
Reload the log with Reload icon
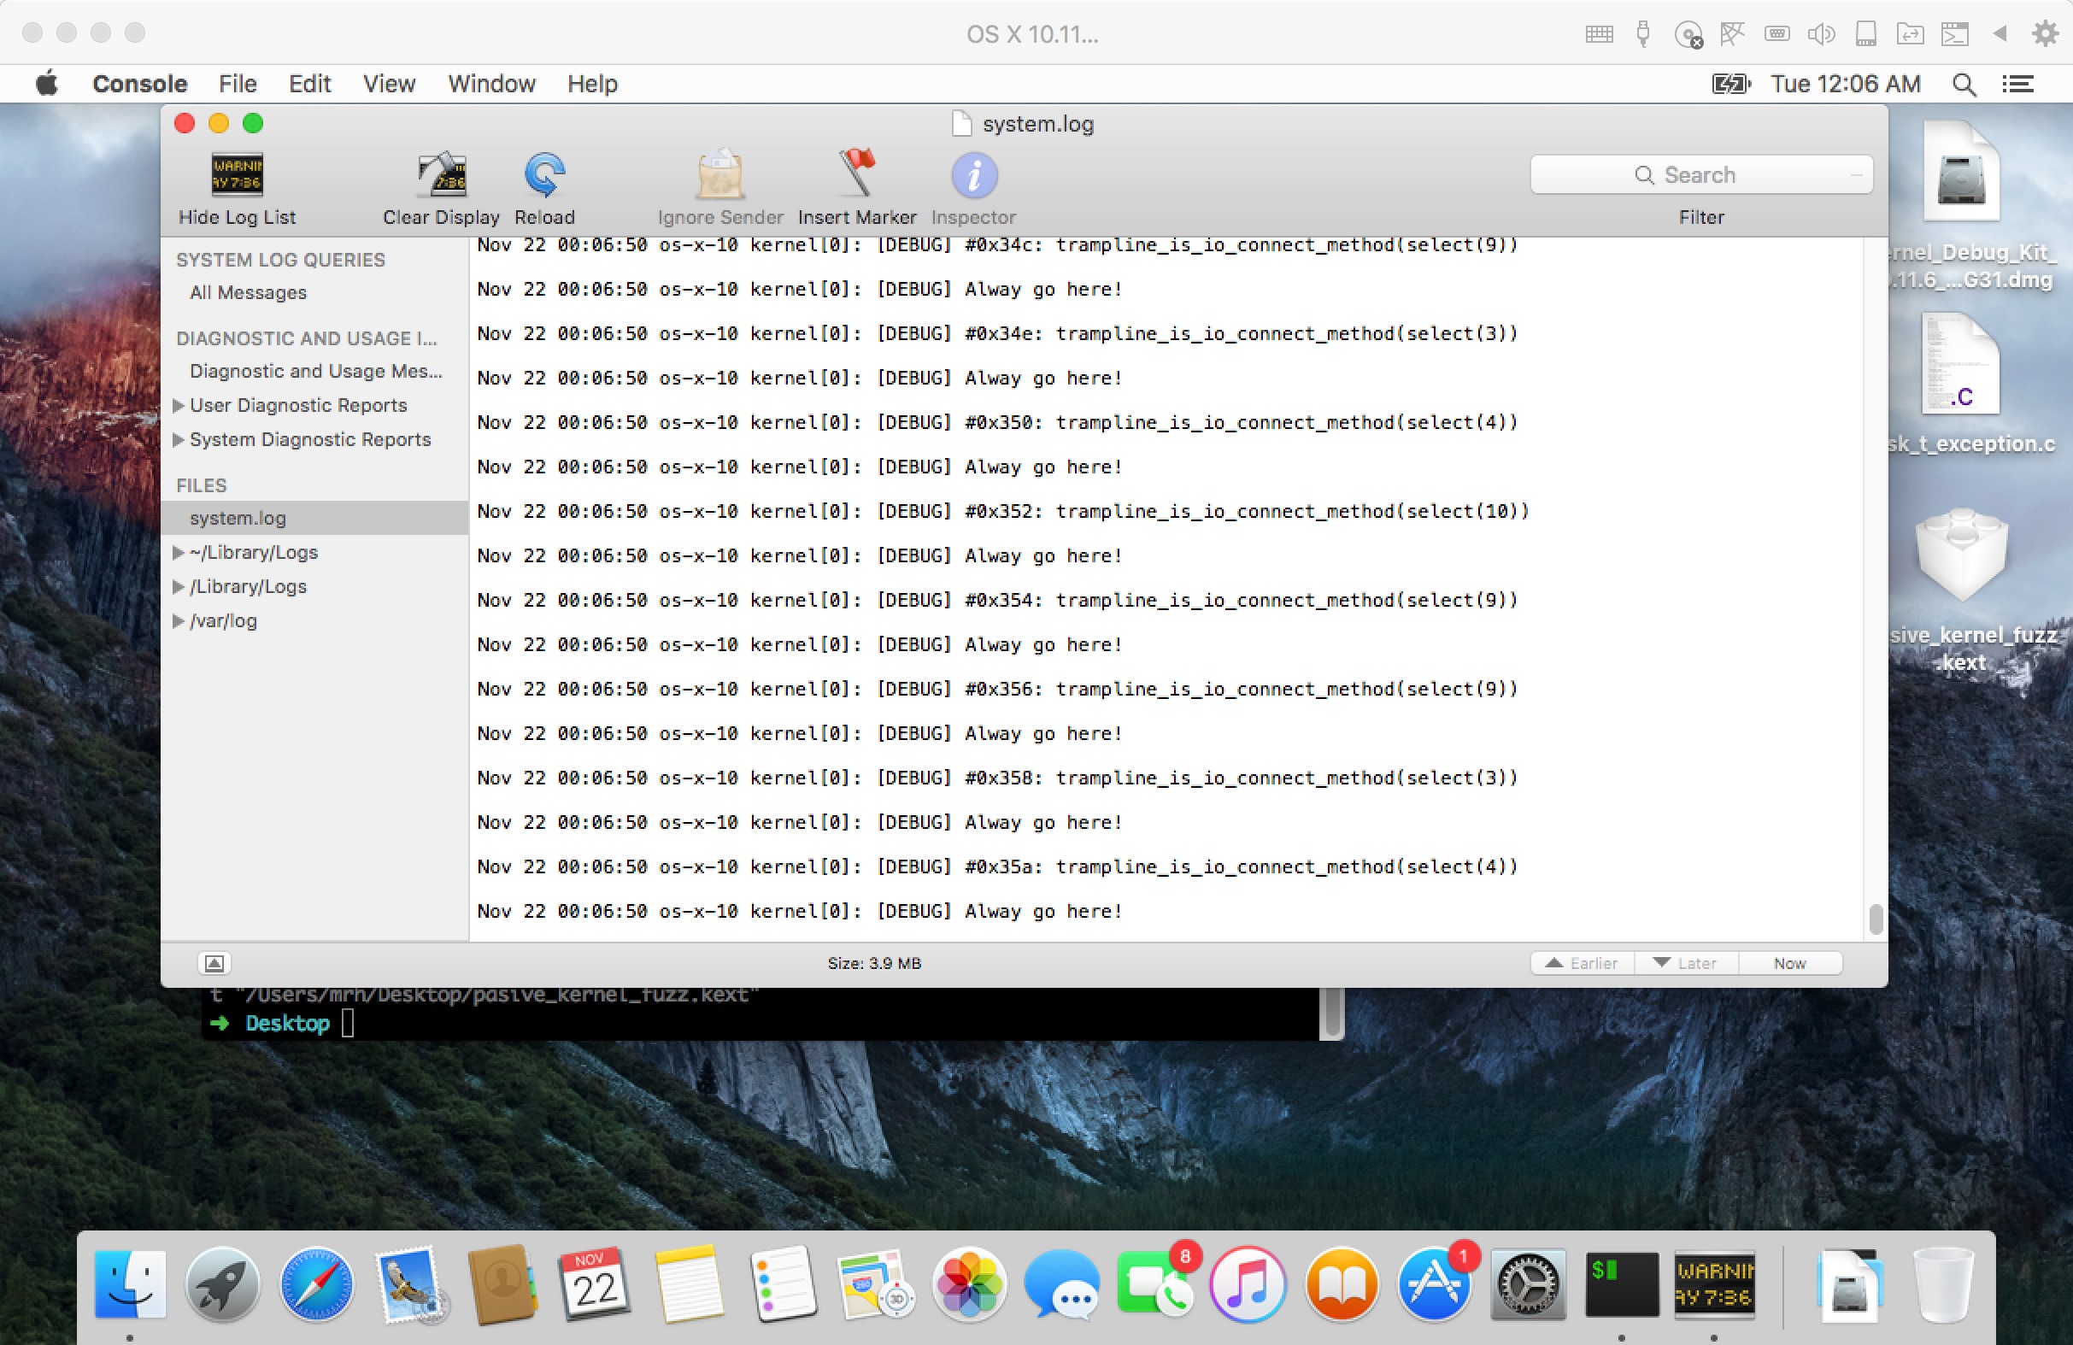coord(544,175)
